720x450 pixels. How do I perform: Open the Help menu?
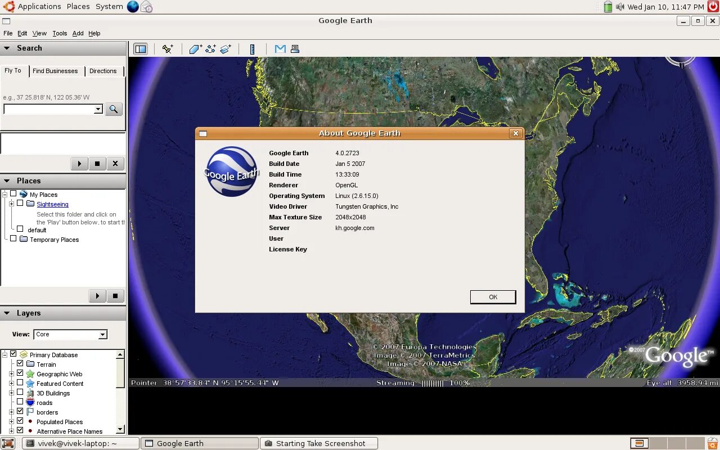pos(94,34)
